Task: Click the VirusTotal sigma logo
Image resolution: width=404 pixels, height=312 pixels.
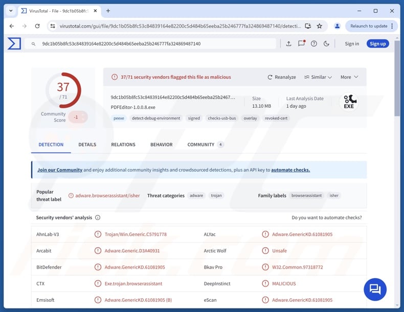Action: click(14, 43)
